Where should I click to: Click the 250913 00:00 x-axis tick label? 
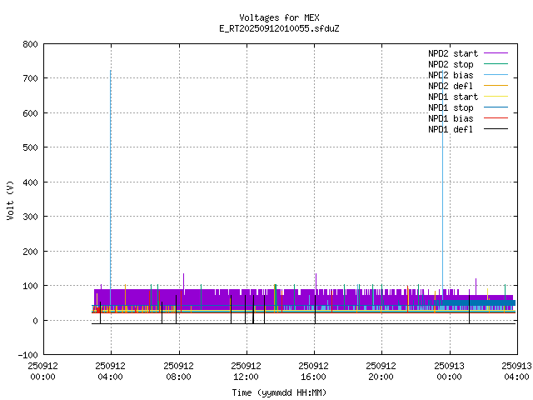click(450, 370)
